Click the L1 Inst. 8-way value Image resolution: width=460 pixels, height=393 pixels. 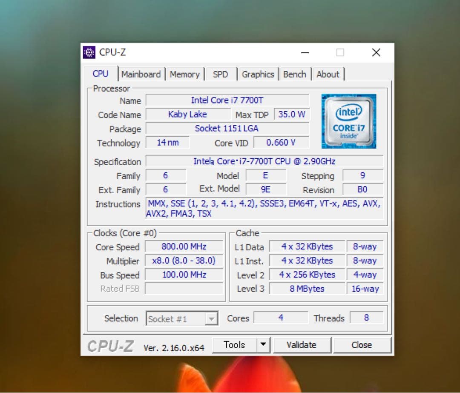(x=365, y=261)
